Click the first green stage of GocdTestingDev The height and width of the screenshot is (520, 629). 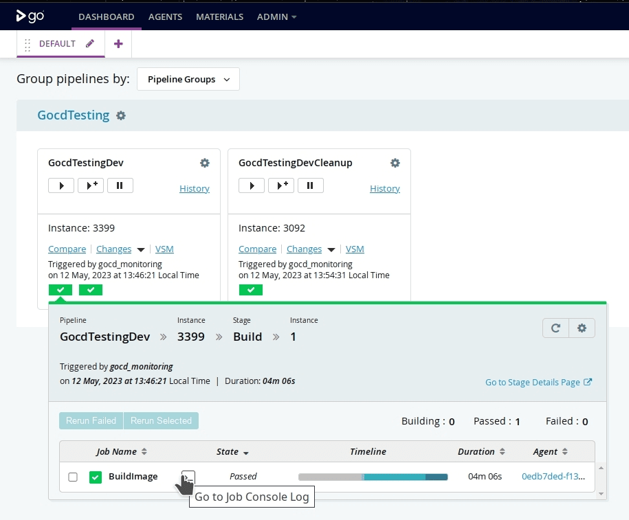point(60,289)
